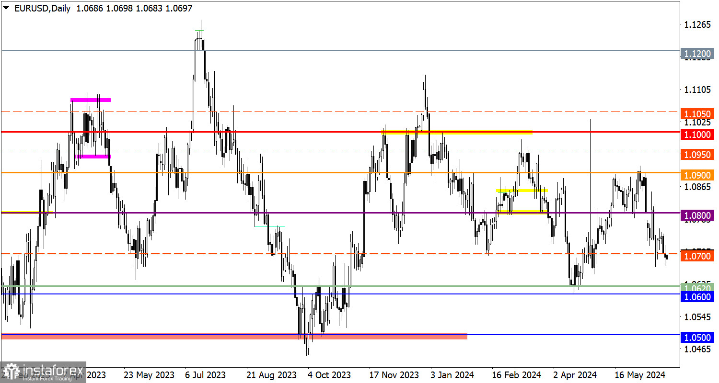The width and height of the screenshot is (719, 383).
Task: Click the low price value 1.0683
Action: 150,8
